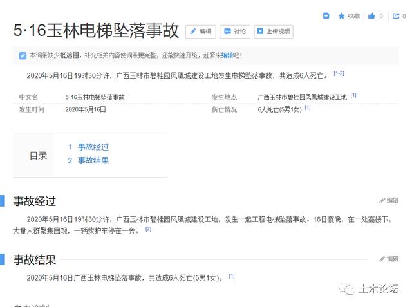Click the 编辑 button beside the title
The image size is (412, 307).
point(200,32)
